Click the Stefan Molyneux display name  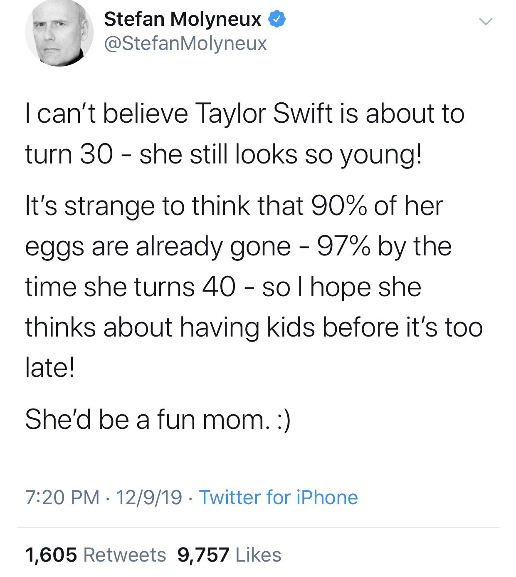pos(183,19)
